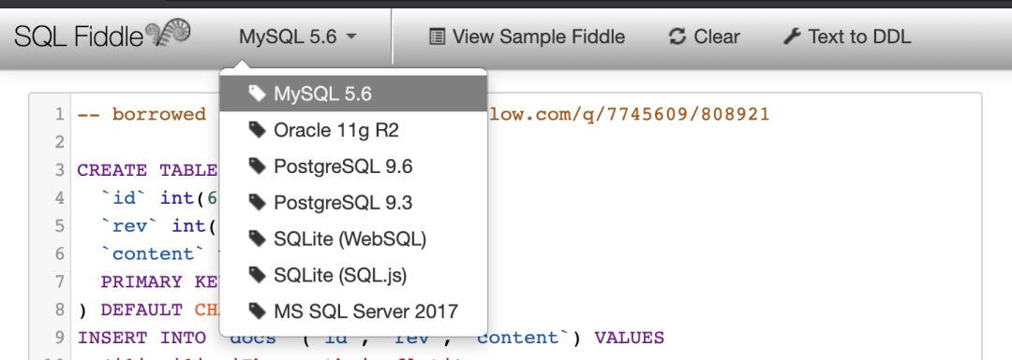Open the View Sample Fiddle button

pos(527,36)
